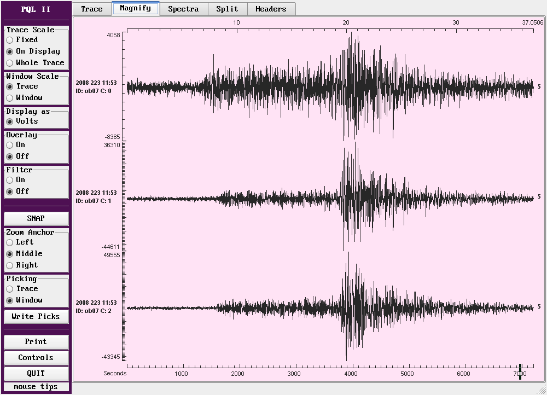Viewport: 547px width, 395px height.
Task: Turn Overlay On
Action: pyautogui.click(x=10, y=145)
